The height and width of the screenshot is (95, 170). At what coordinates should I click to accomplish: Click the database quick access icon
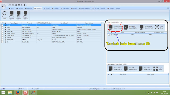click(x=19, y=5)
